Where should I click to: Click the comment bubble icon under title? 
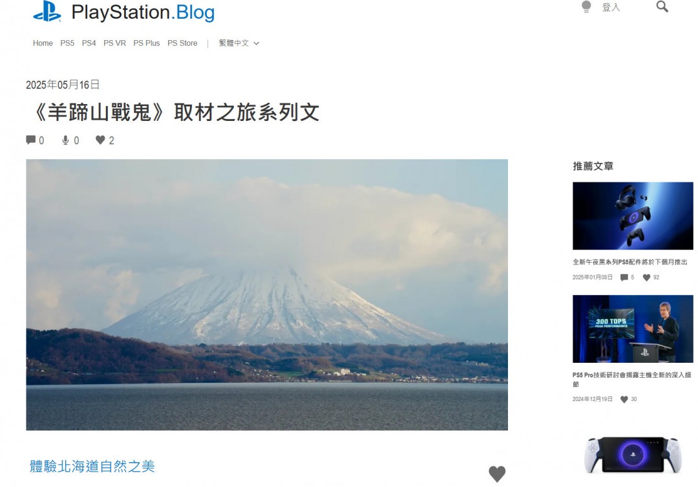click(x=31, y=140)
